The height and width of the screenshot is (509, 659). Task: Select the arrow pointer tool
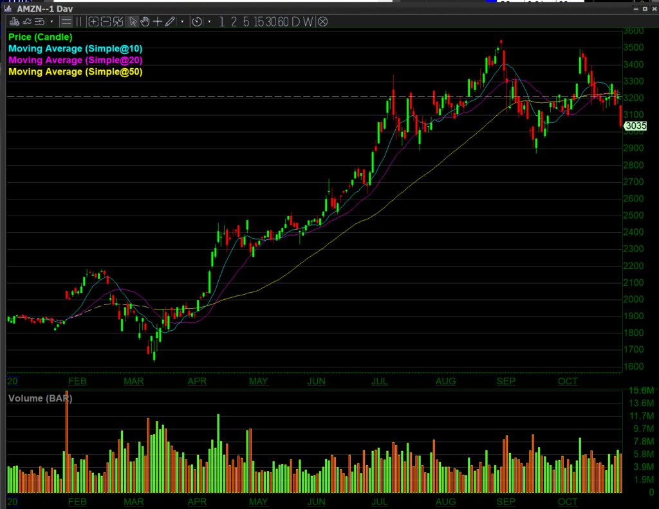pos(133,22)
